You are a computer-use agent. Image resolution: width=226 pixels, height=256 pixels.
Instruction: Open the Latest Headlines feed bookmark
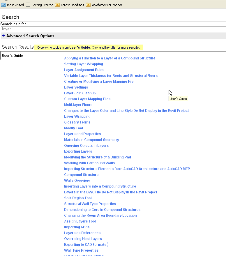[70, 5]
